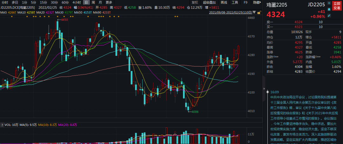Set a price alert using bell icon
The width and height of the screenshot is (343, 144).
[329, 10]
